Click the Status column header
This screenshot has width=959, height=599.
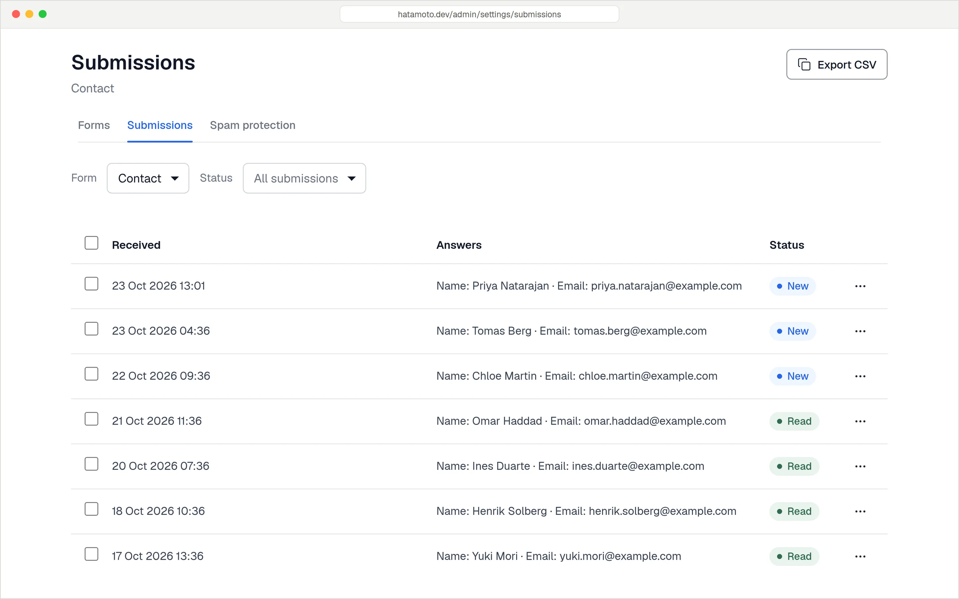[787, 245]
